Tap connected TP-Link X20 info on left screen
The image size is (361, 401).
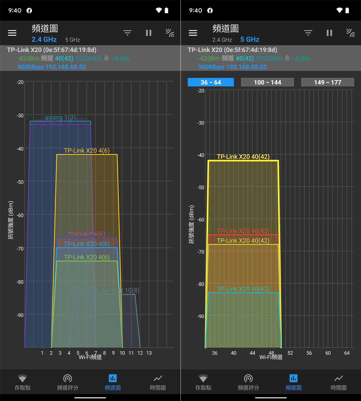tap(90, 58)
